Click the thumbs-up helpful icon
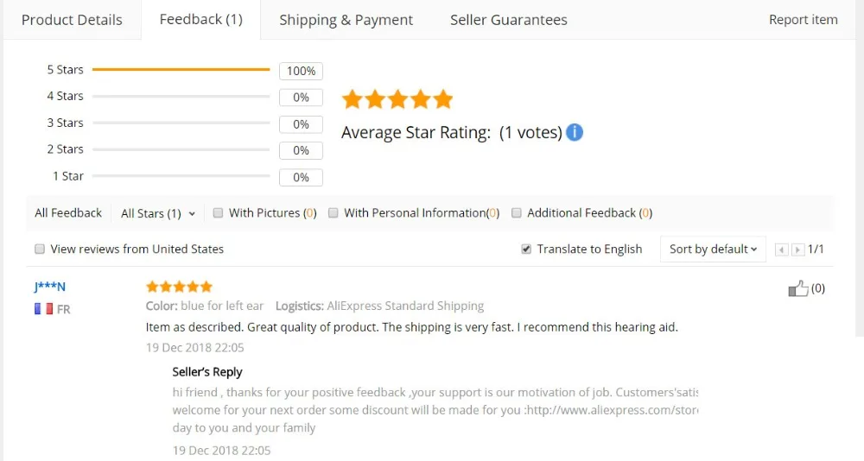This screenshot has height=461, width=864. click(x=797, y=288)
